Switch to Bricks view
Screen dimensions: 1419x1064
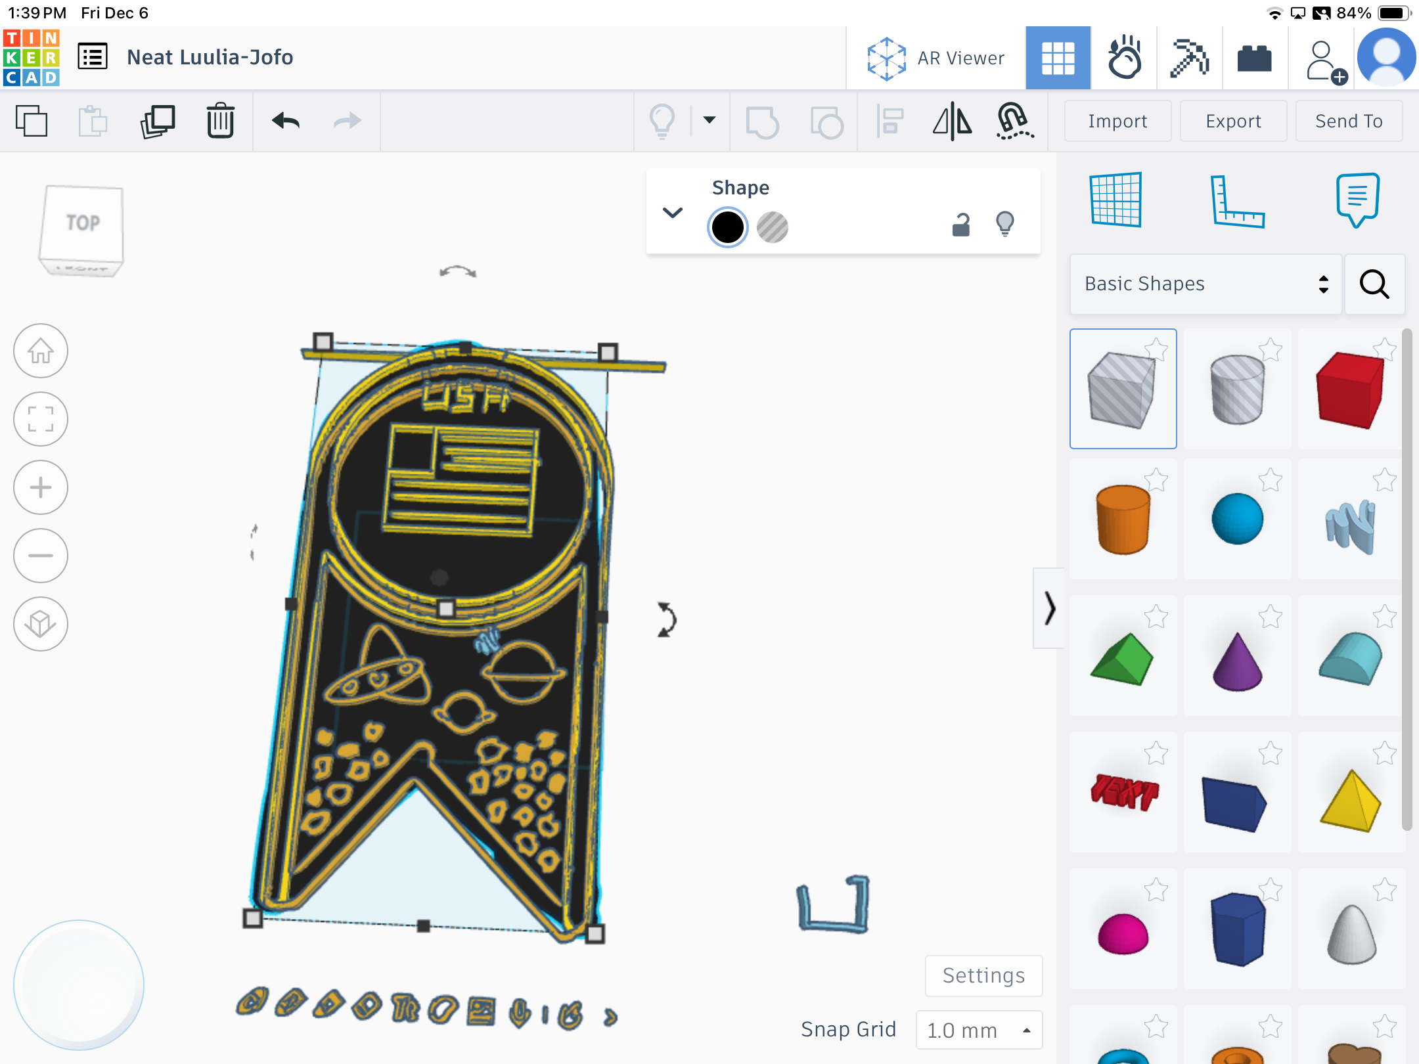click(x=1254, y=58)
